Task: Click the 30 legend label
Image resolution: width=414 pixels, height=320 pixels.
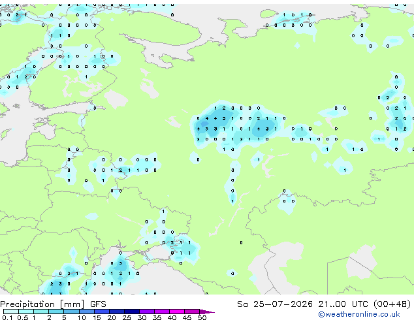Action: [x=142, y=317]
